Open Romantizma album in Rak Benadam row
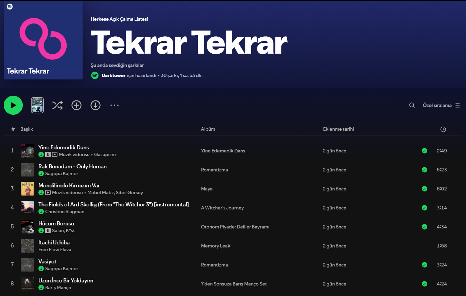The image size is (466, 296). 214,170
